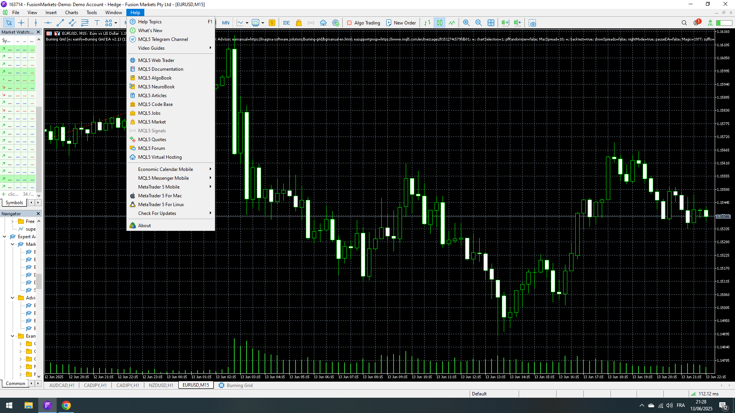
Task: Open MQL5 Telegram Channel
Action: point(171,39)
